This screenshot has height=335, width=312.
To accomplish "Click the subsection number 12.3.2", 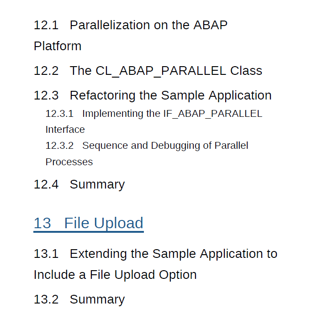I will point(59,146).
